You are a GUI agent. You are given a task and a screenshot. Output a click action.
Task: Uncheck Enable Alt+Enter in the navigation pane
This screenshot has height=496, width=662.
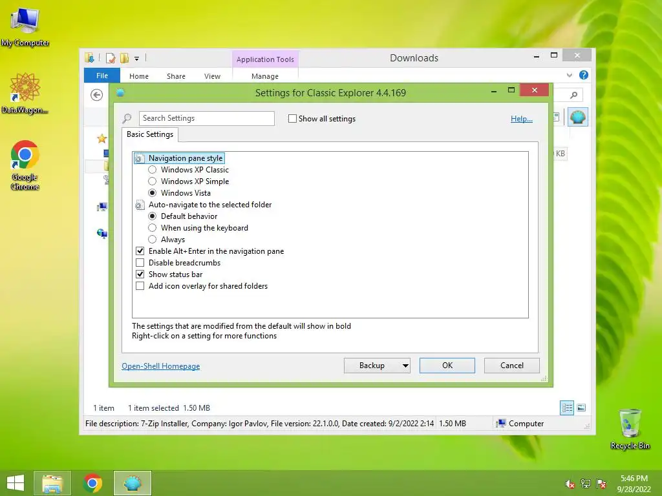click(x=140, y=251)
